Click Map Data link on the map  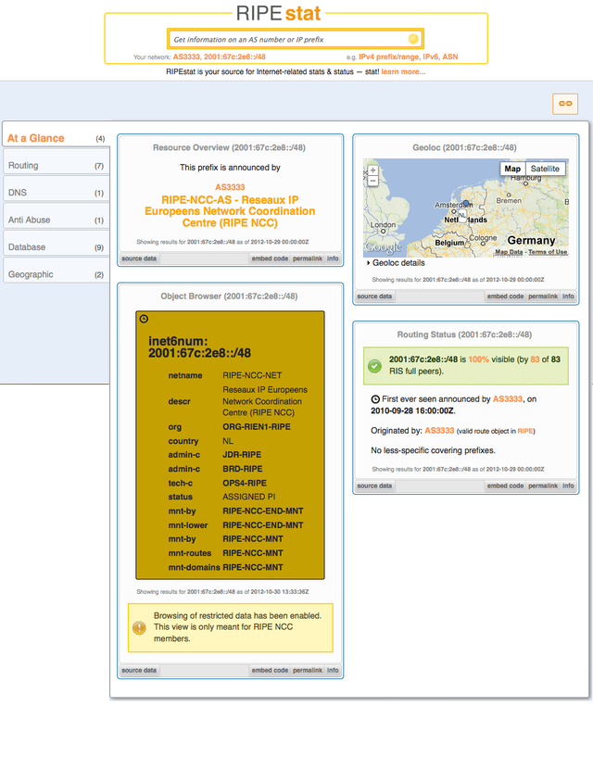pos(509,252)
